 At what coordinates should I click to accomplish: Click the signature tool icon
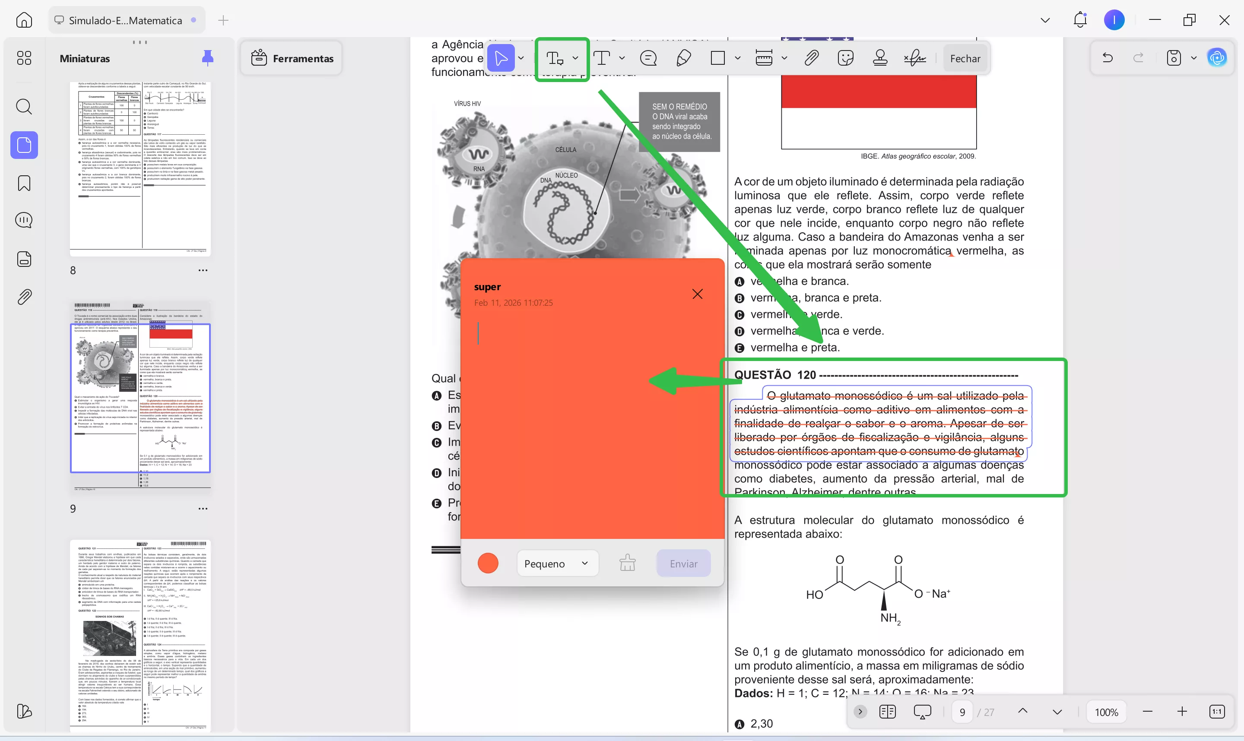click(915, 58)
